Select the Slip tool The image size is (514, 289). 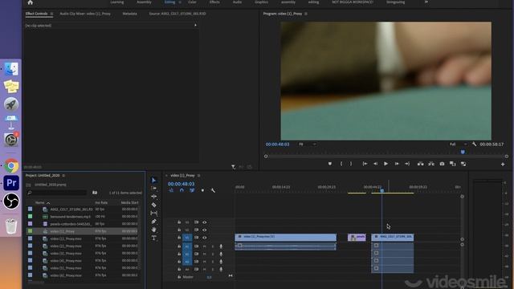click(x=153, y=213)
